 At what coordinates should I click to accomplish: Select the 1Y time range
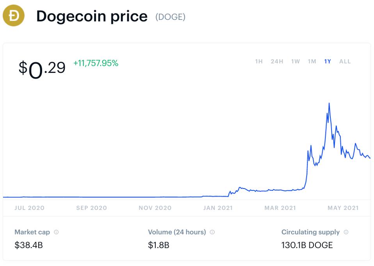click(328, 62)
